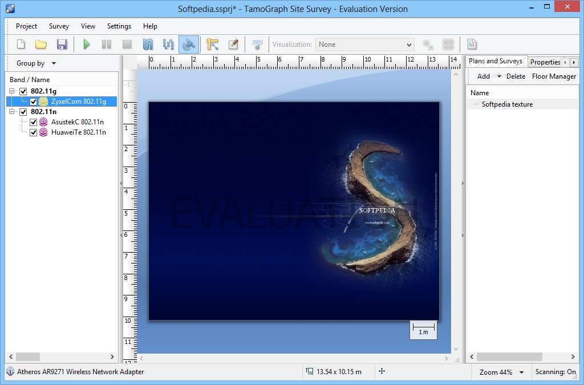Image resolution: width=584 pixels, height=385 pixels.
Task: Switch to the Properties tab
Action: pyautogui.click(x=545, y=62)
